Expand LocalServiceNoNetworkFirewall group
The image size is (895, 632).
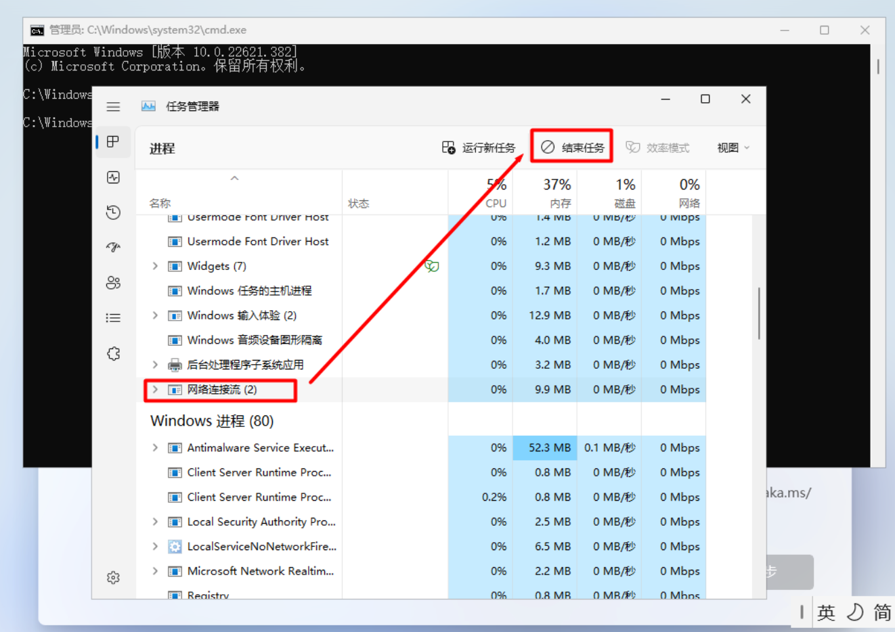155,547
